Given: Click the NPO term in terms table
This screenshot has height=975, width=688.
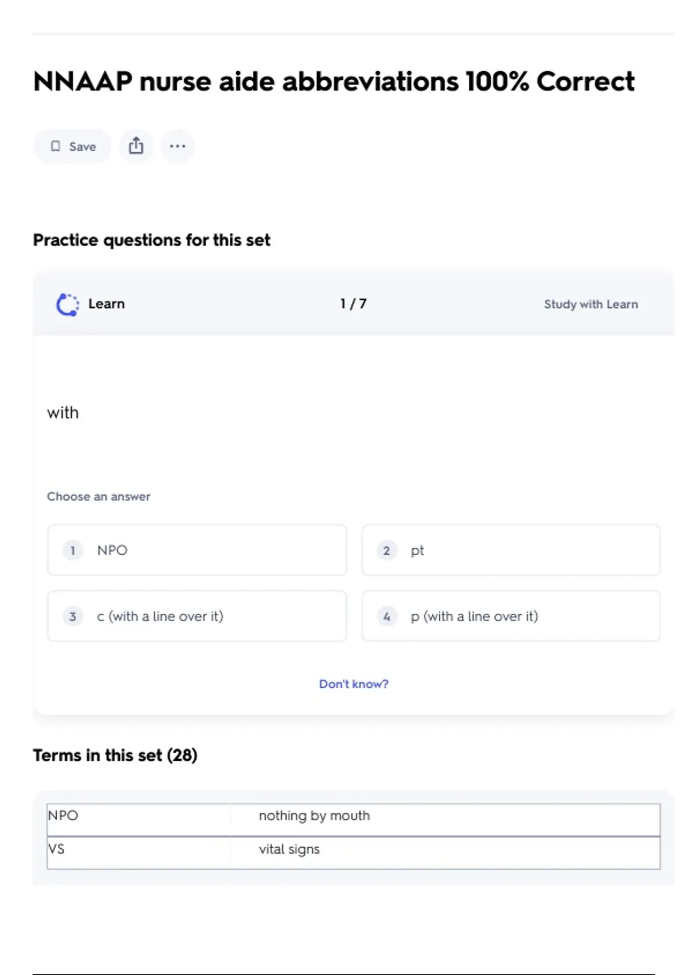Looking at the screenshot, I should pos(63,816).
